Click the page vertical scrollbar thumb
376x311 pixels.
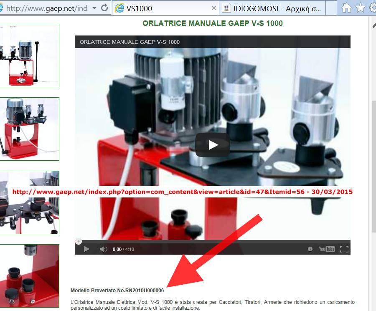point(373,166)
